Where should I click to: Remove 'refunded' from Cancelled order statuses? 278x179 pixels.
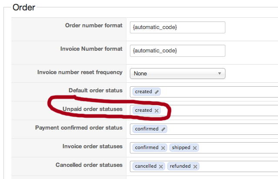click(x=195, y=166)
